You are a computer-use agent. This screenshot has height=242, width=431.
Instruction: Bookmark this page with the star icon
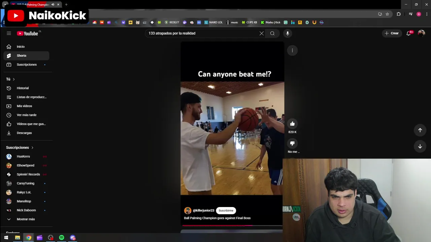tap(387, 14)
